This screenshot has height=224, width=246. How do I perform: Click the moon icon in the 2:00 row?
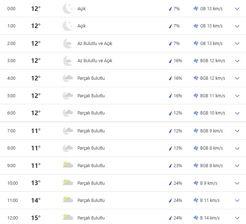(x=67, y=44)
